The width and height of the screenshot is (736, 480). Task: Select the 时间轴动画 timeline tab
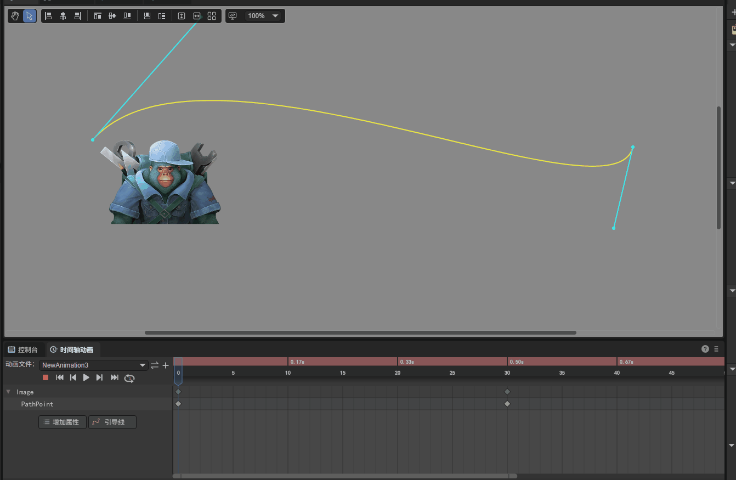point(72,349)
